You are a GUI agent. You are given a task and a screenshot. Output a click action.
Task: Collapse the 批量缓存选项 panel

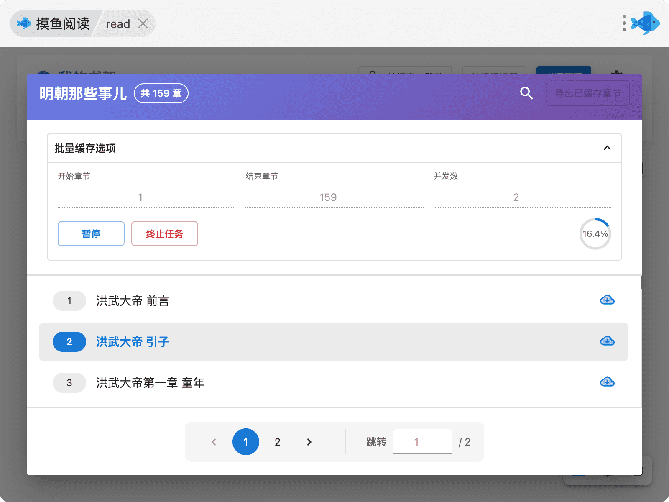607,148
